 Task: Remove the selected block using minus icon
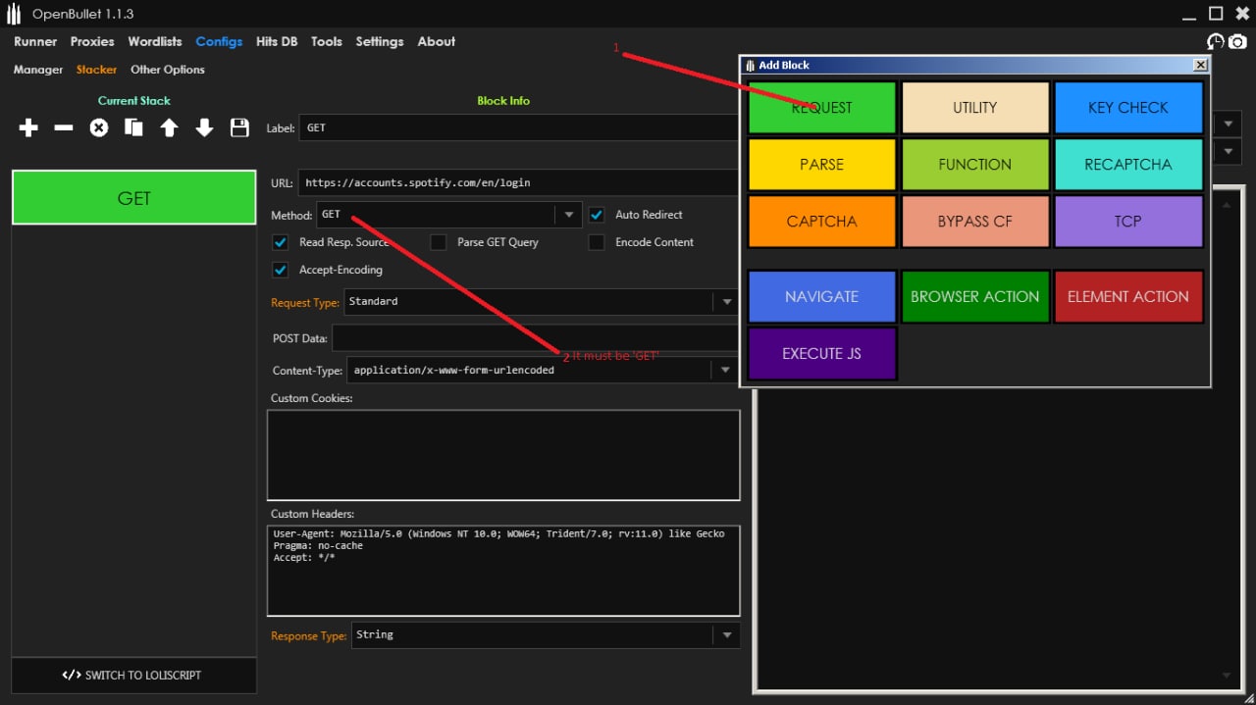[64, 127]
